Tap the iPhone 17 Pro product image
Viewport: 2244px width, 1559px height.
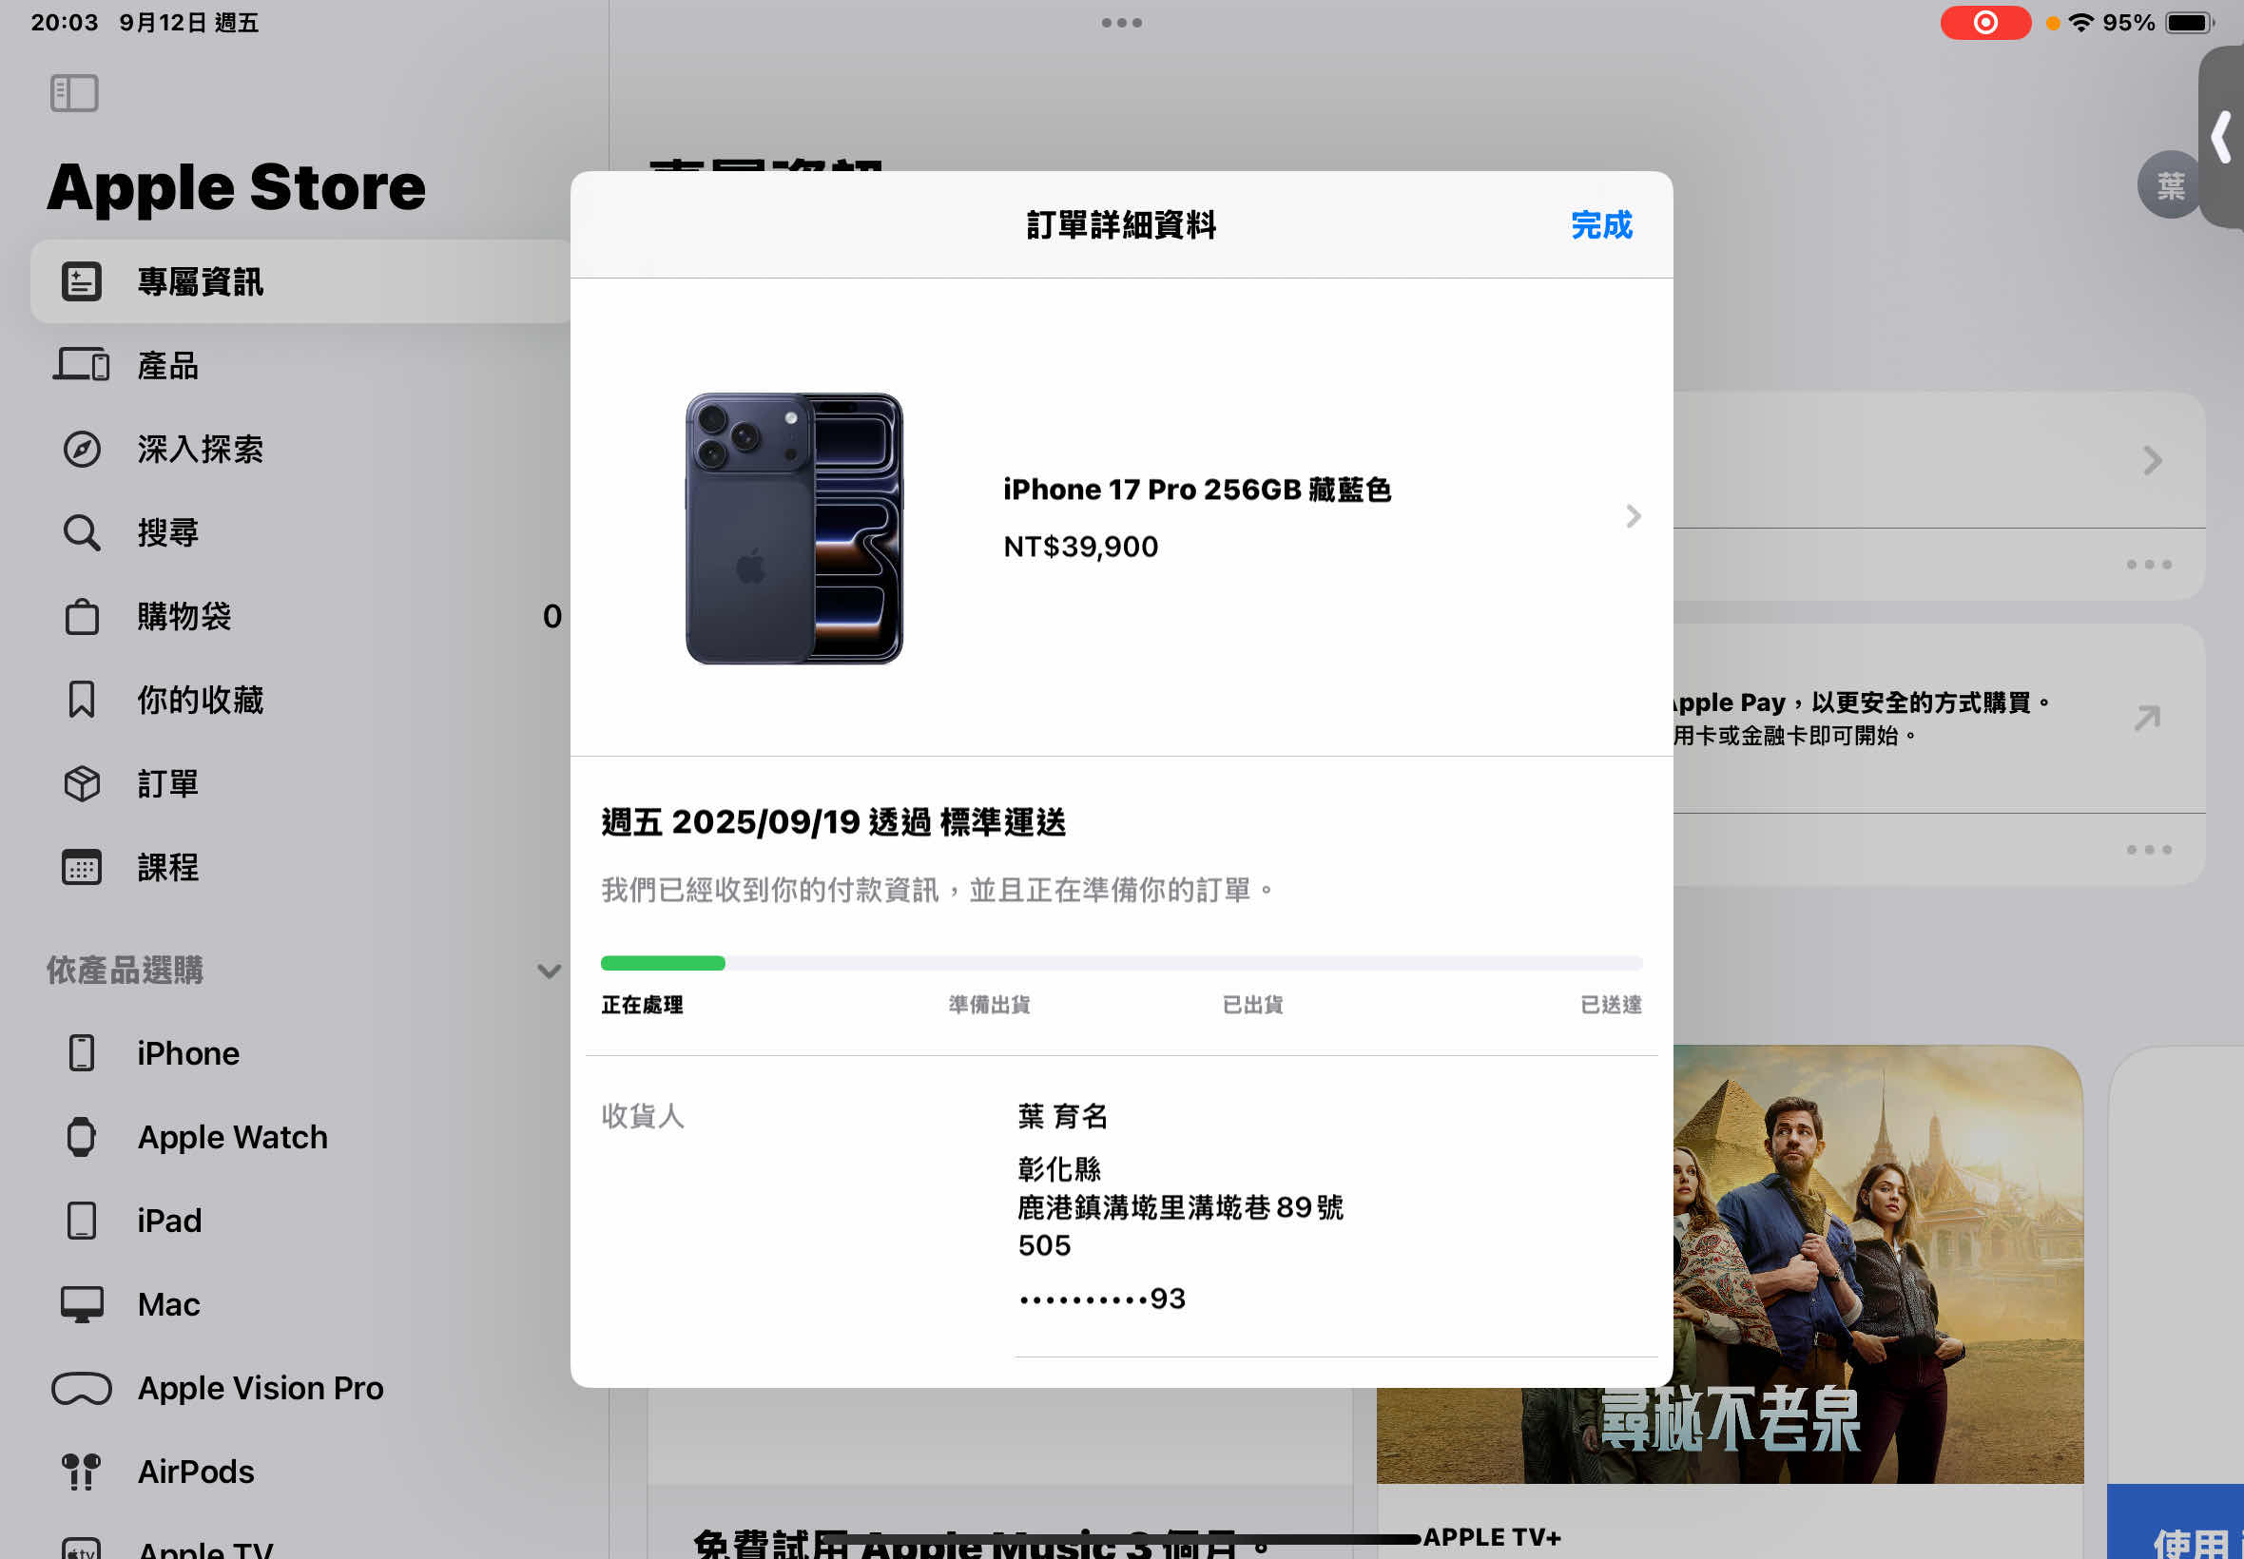pyautogui.click(x=794, y=529)
